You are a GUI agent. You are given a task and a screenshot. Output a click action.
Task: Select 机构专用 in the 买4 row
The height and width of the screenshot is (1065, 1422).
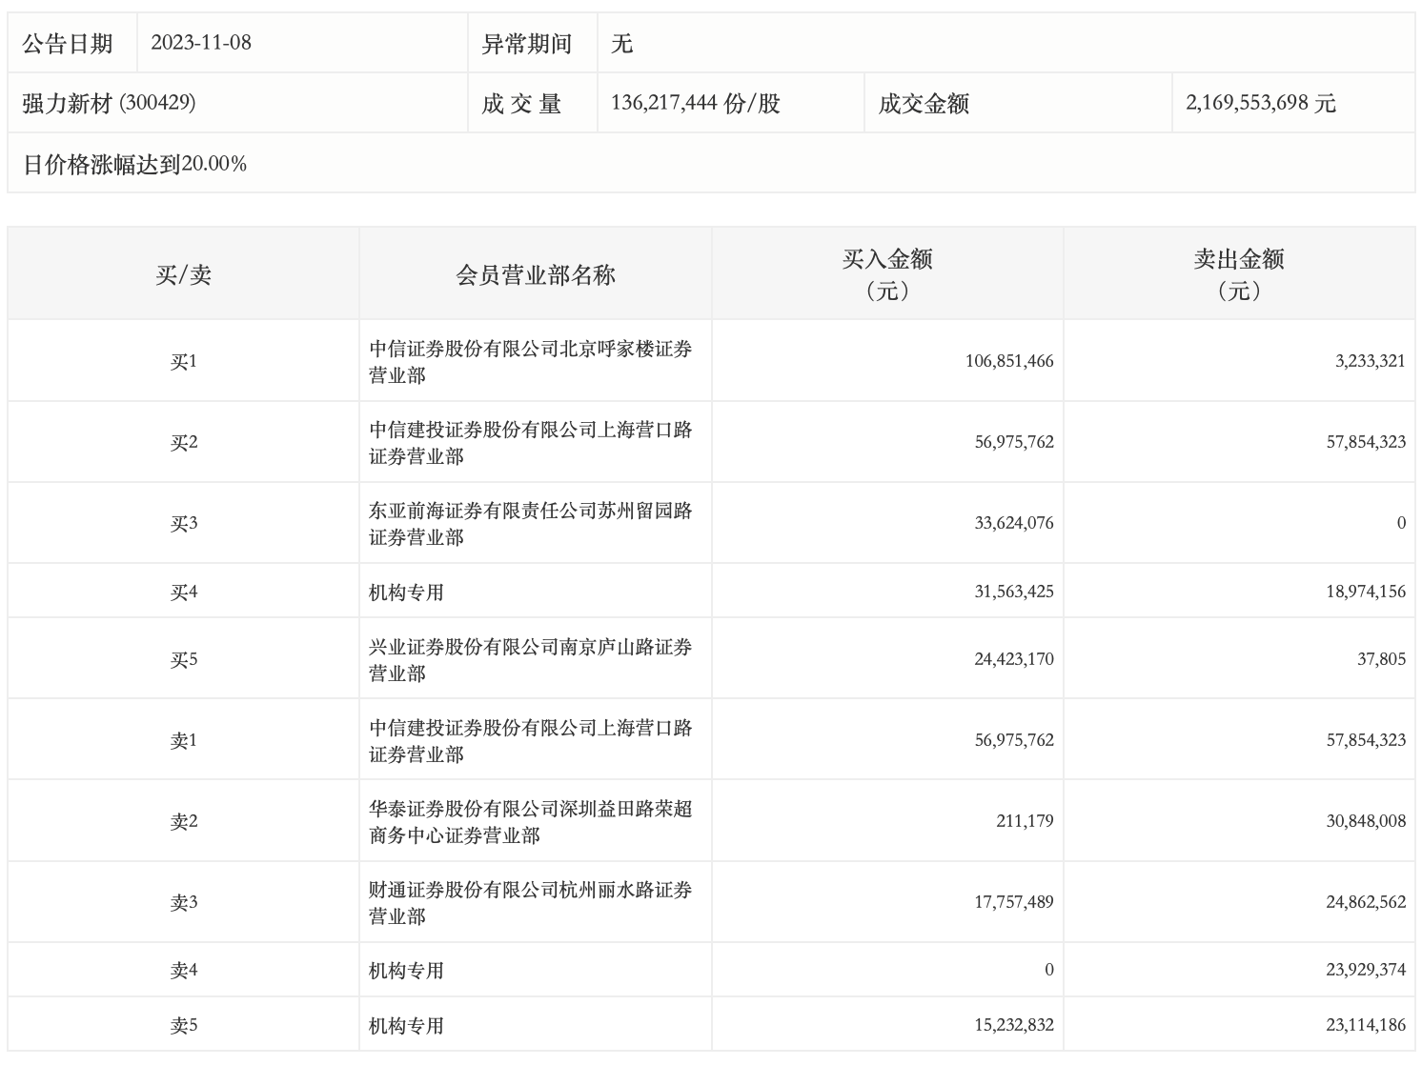(407, 593)
